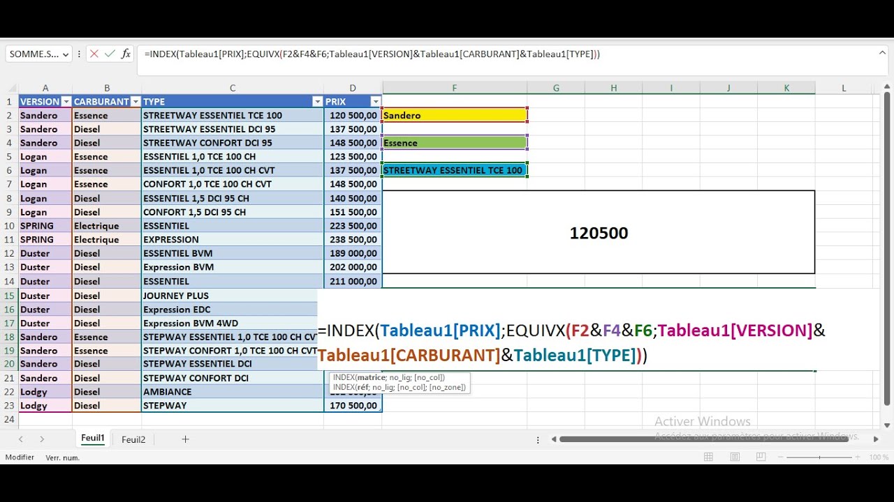The image size is (894, 502).
Task: Click the Verr. num. status bar indicator
Action: 63,457
